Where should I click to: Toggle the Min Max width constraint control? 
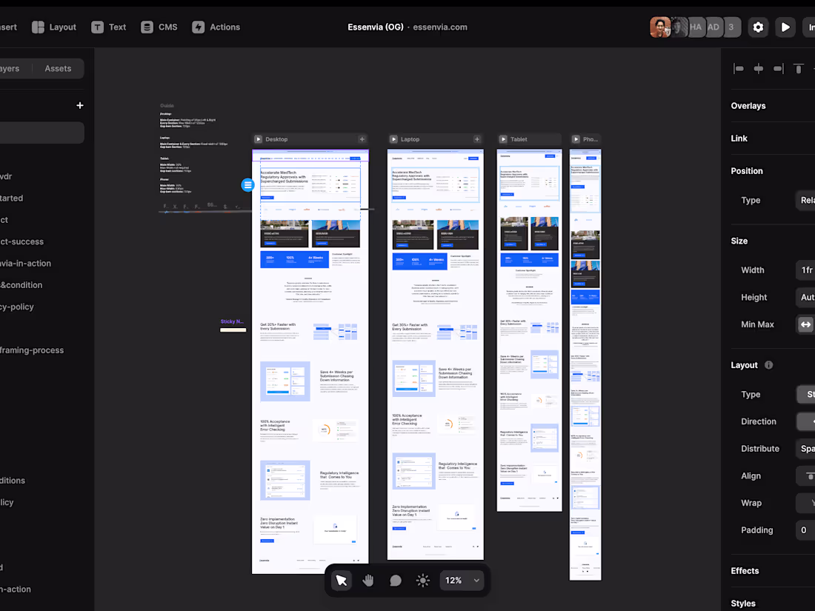point(805,324)
